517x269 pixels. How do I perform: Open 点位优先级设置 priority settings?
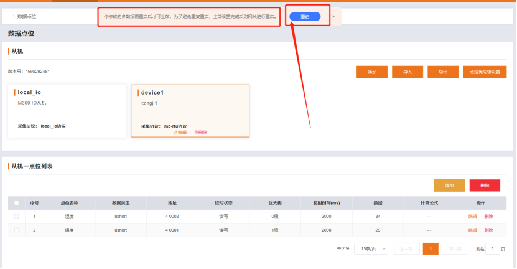coord(481,72)
